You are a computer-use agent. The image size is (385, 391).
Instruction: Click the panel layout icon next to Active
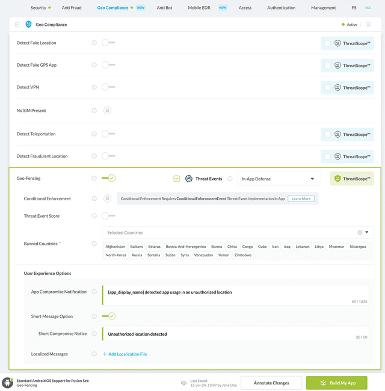pyautogui.click(x=368, y=25)
